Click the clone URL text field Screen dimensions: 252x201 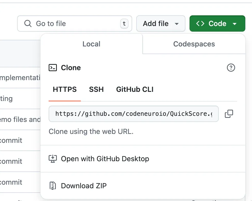click(x=133, y=114)
